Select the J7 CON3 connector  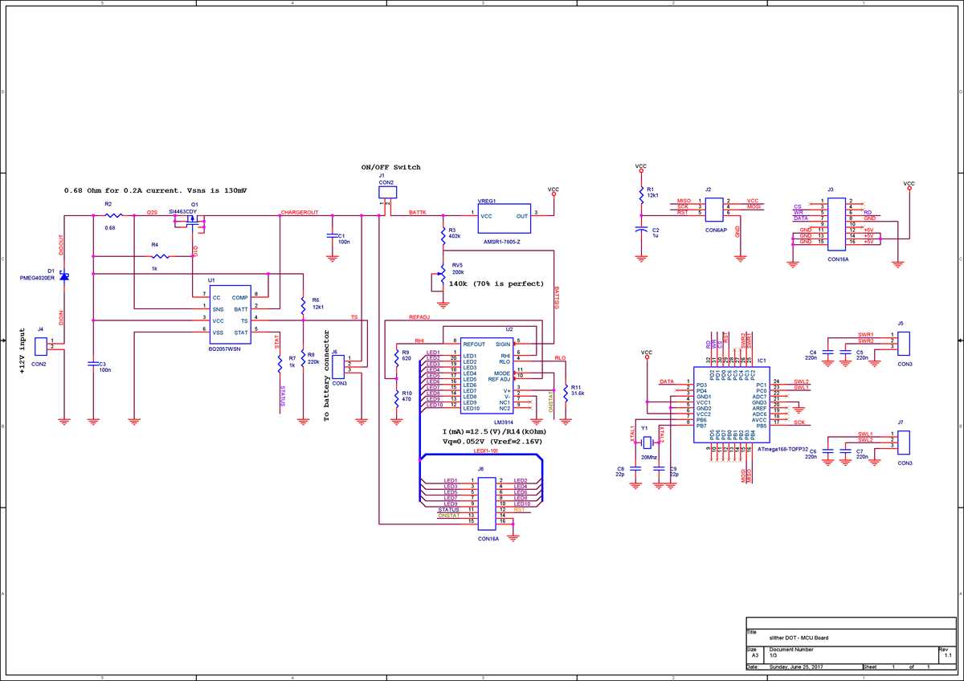905,444
